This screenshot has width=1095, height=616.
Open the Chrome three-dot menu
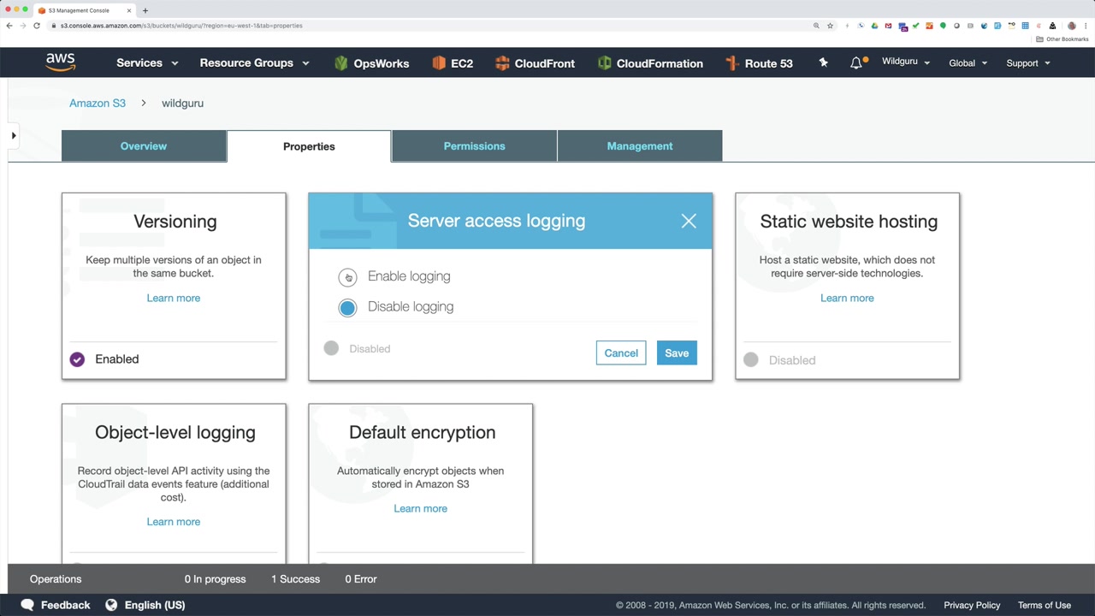point(1085,26)
